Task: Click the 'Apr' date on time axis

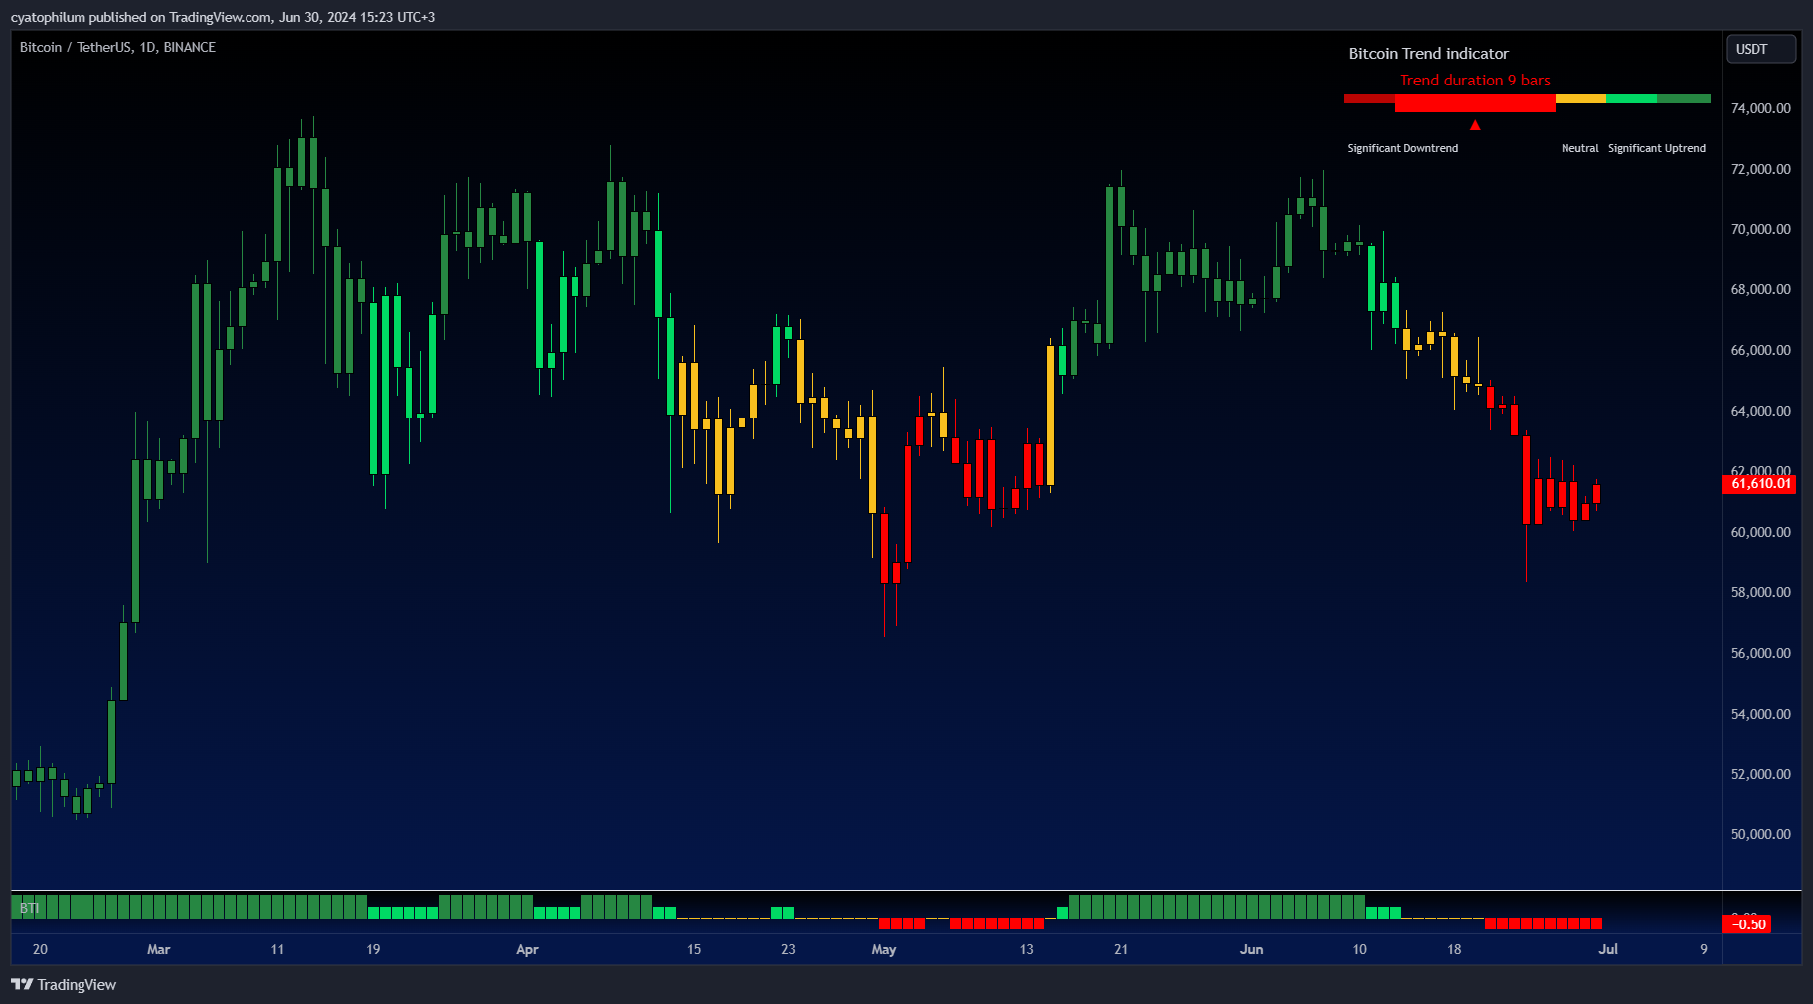Action: (527, 949)
